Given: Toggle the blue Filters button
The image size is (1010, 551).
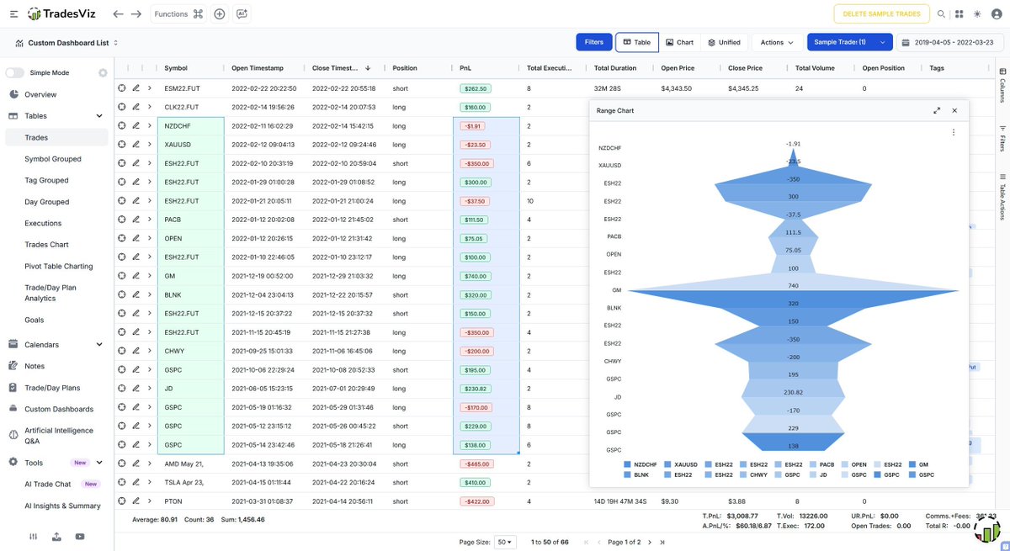Looking at the screenshot, I should [594, 41].
